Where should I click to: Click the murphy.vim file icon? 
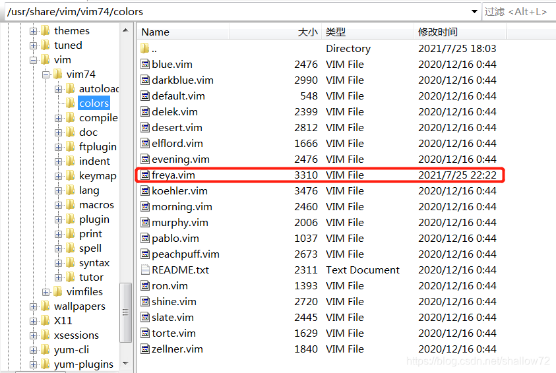(145, 223)
